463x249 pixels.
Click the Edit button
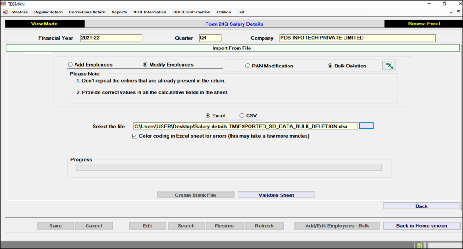(147, 226)
